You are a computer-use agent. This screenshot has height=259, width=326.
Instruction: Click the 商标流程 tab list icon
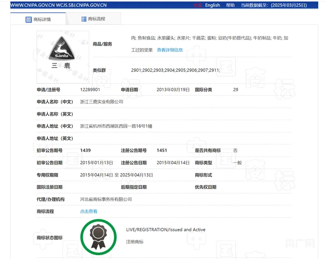point(84,19)
